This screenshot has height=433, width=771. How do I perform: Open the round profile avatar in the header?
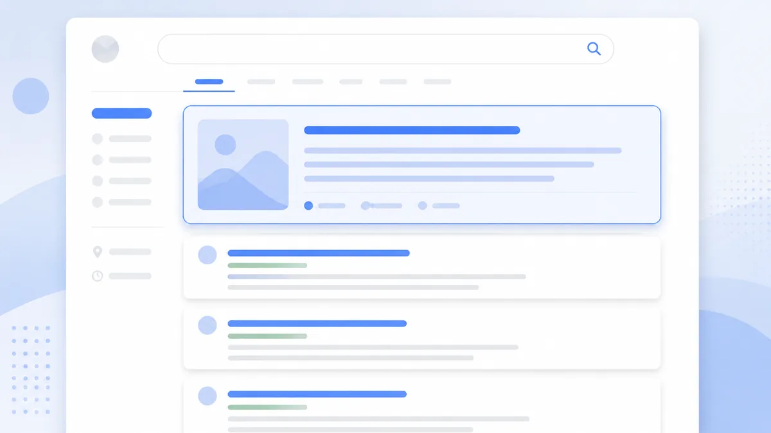click(x=105, y=49)
